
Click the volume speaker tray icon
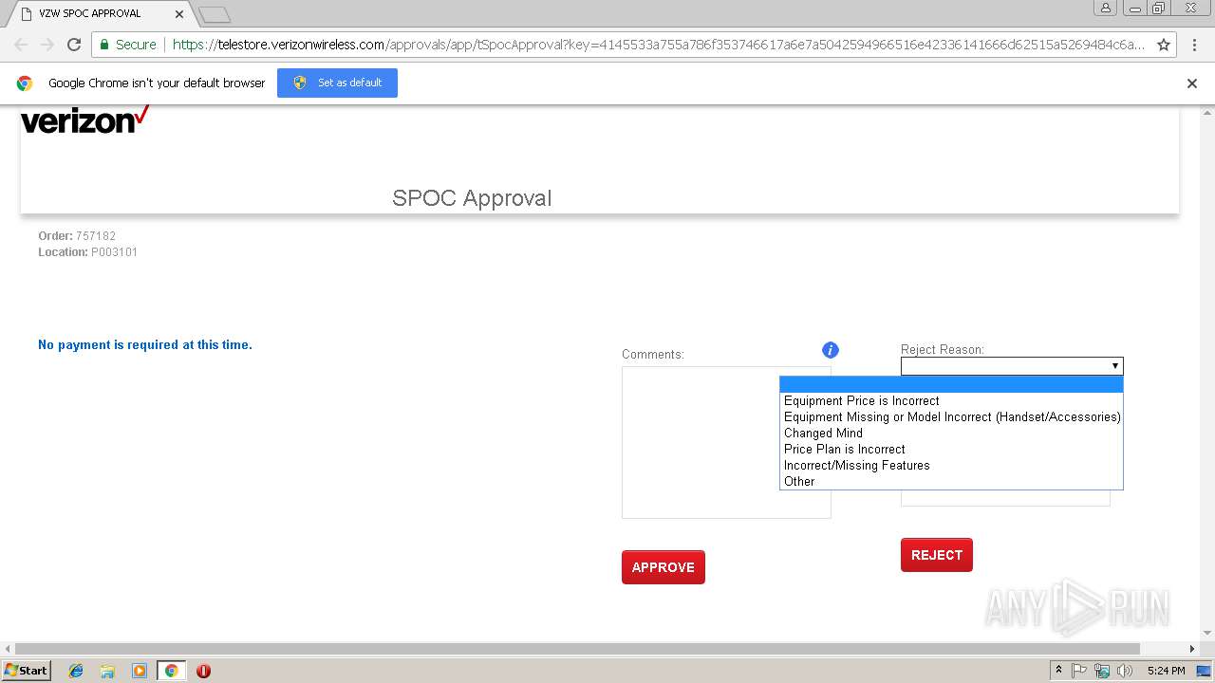pyautogui.click(x=1125, y=671)
